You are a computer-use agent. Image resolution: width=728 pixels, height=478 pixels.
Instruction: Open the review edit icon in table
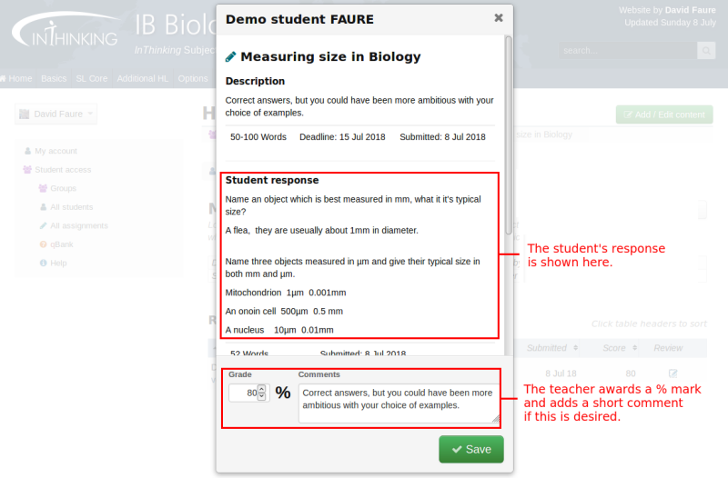pyautogui.click(x=673, y=373)
